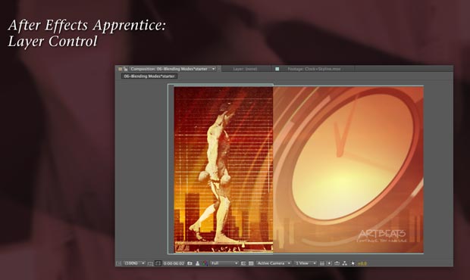Open the show channel RGB icon
Image resolution: width=470 pixels, height=280 pixels.
pos(205,263)
